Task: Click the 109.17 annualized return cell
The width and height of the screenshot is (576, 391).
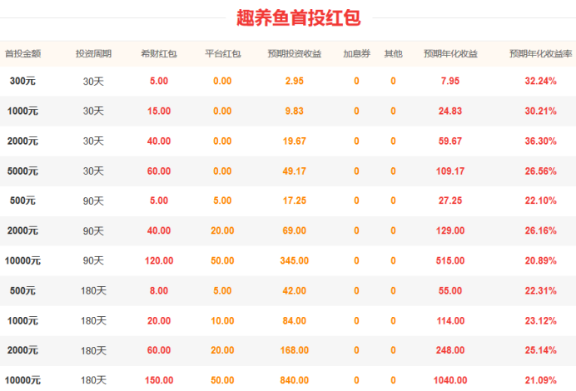Action: click(450, 171)
